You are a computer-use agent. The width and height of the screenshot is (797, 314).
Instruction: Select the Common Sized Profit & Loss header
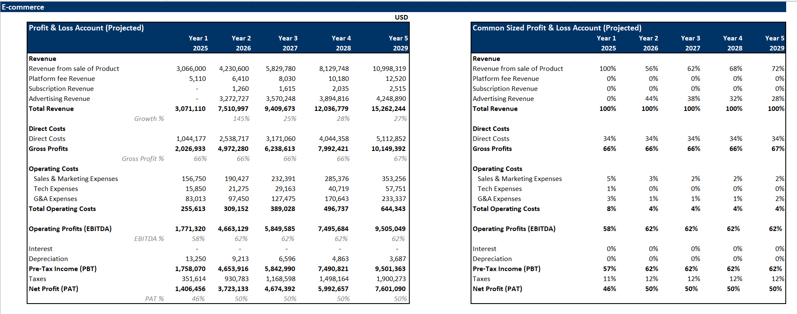click(556, 28)
